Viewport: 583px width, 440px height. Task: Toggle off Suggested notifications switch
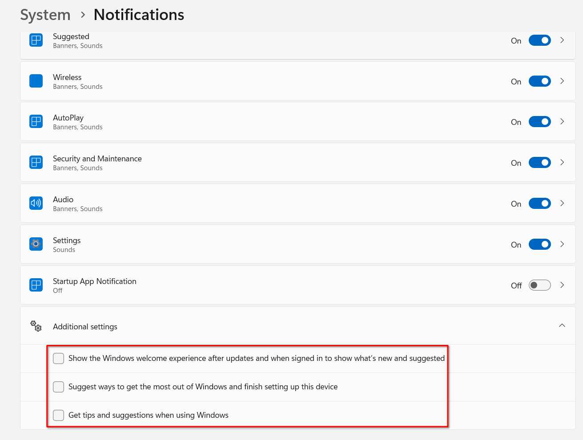coord(539,40)
